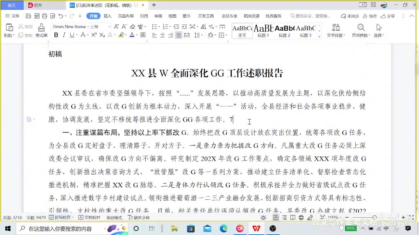Apply the 标题 1 heading style
419x235 pixels.
click(263, 31)
